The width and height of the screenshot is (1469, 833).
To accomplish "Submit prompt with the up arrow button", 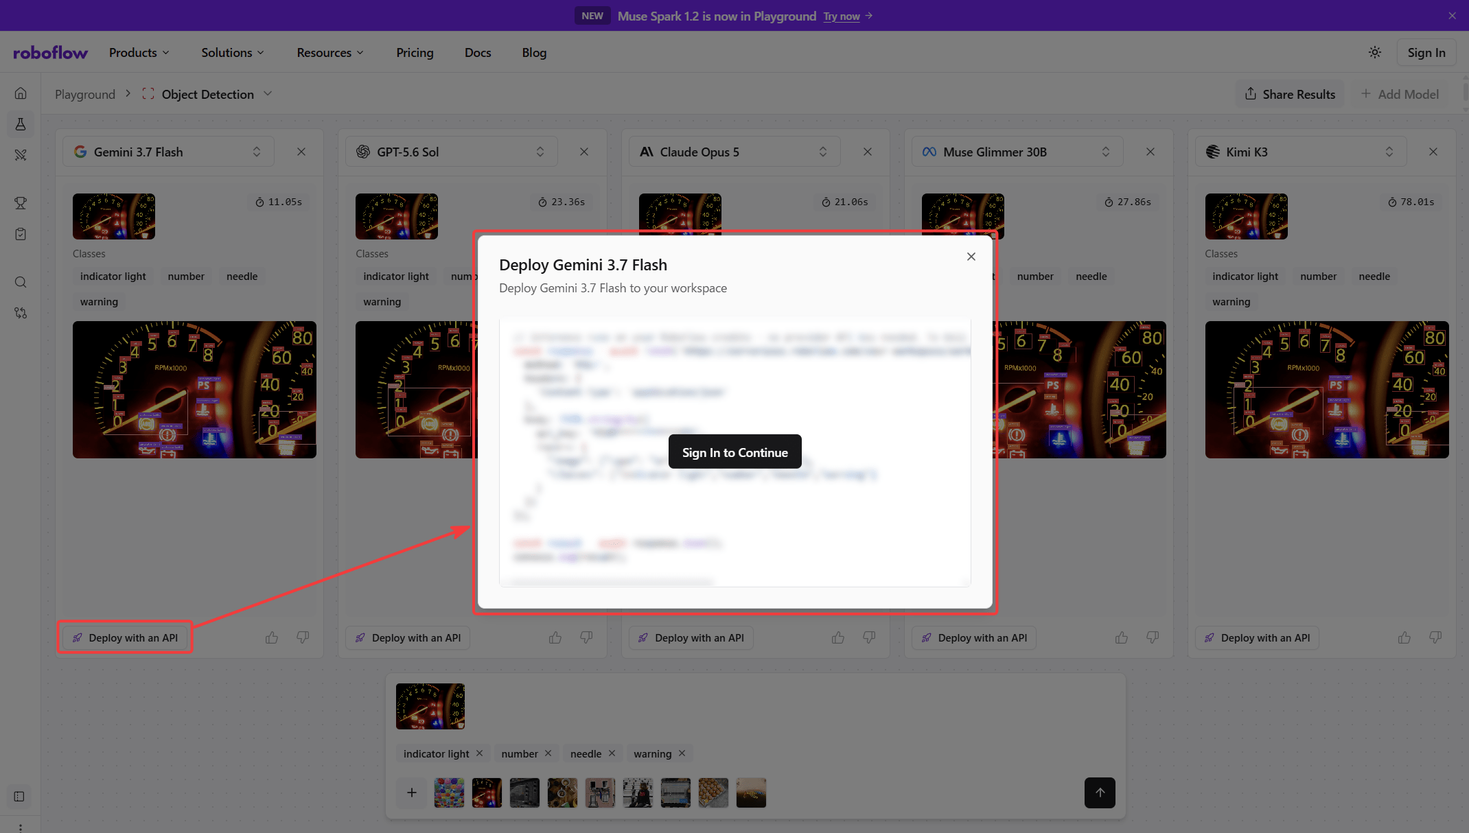I will 1100,793.
